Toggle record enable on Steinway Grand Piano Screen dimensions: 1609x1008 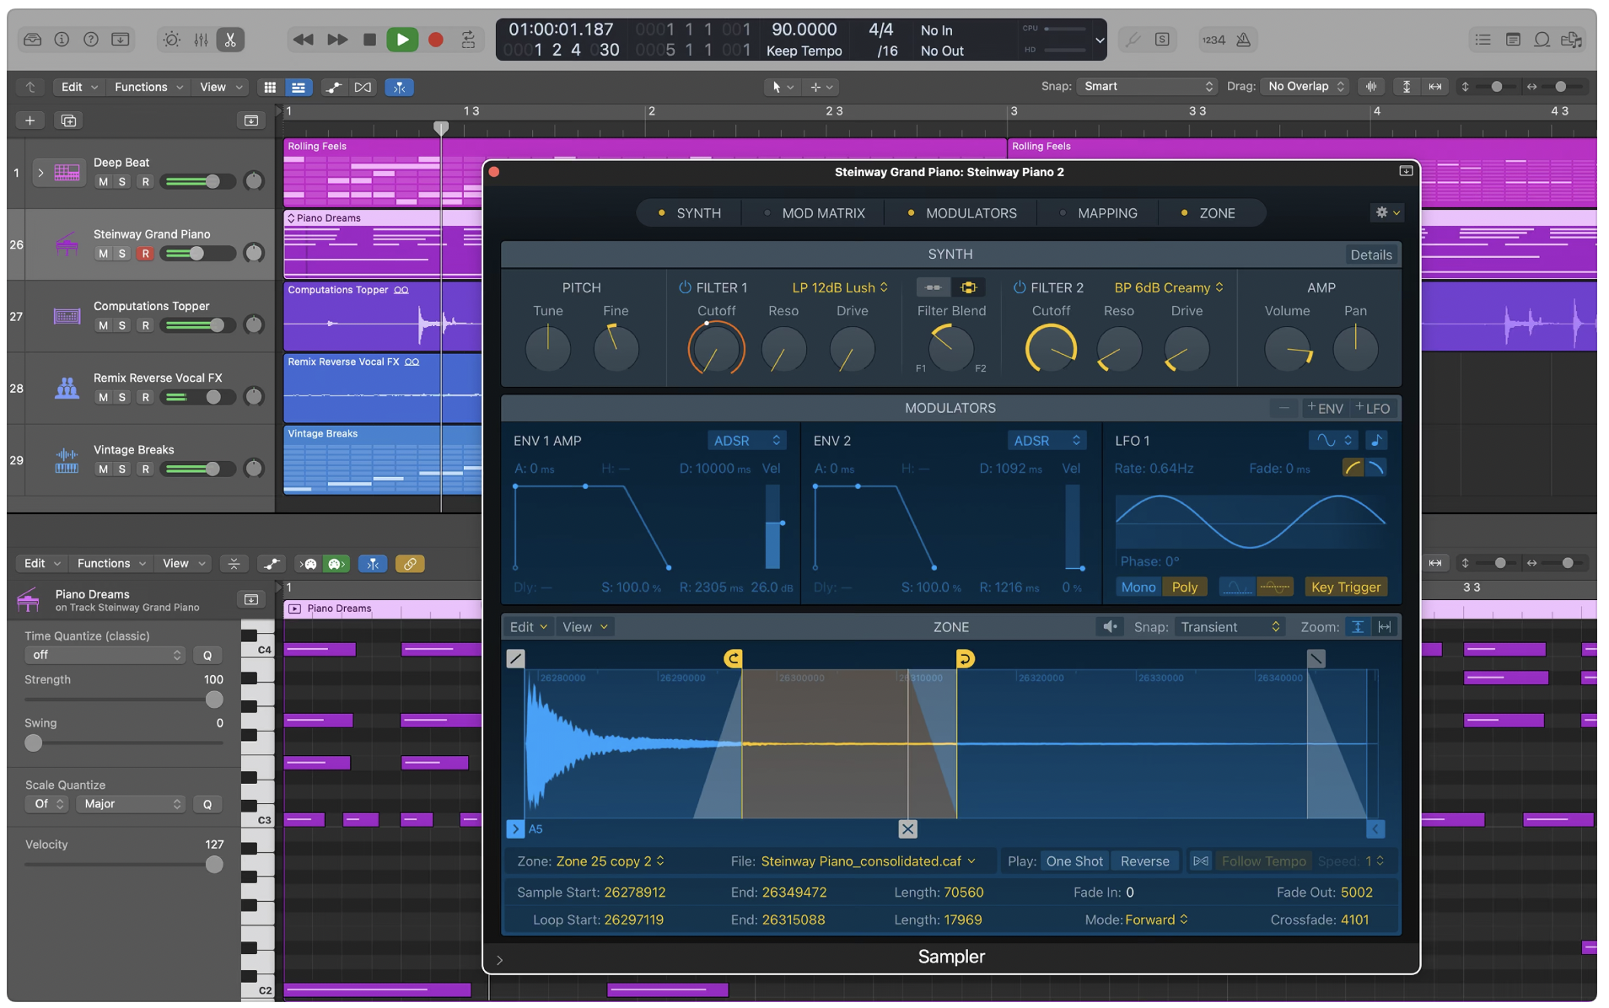[145, 254]
